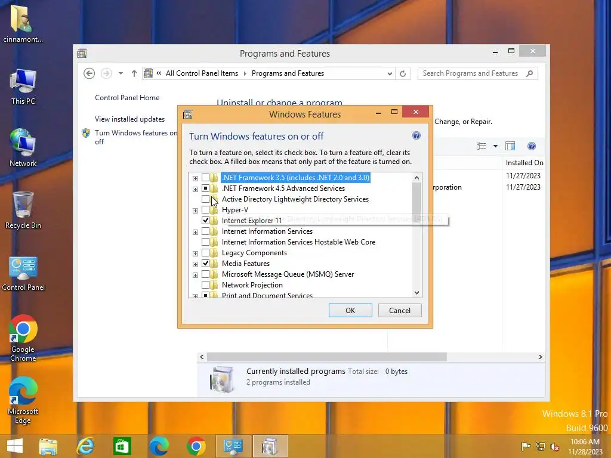Change the view layout icon
This screenshot has width=611, height=458.
point(482,146)
